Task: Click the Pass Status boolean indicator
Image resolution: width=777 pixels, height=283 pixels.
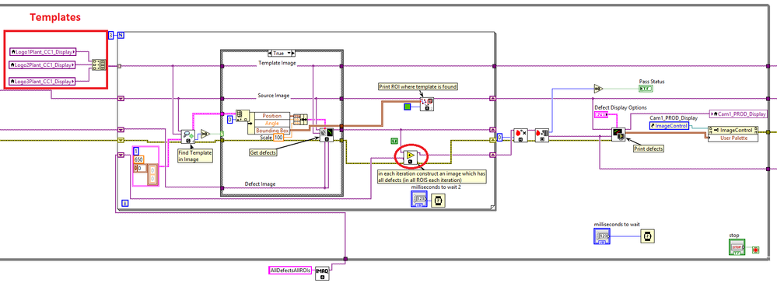Action: (646, 89)
